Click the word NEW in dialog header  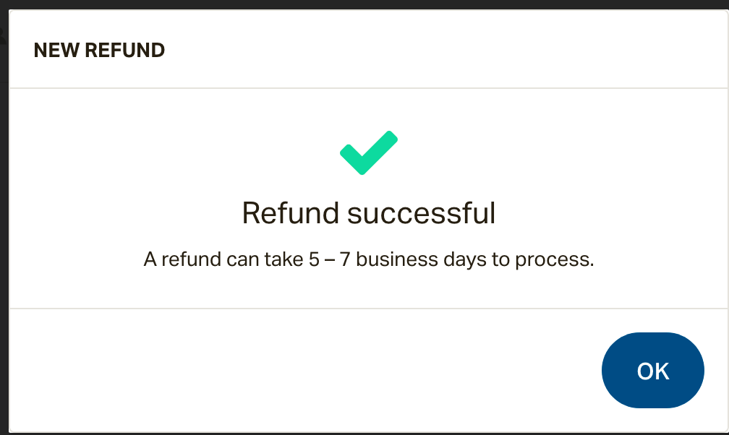[56, 50]
